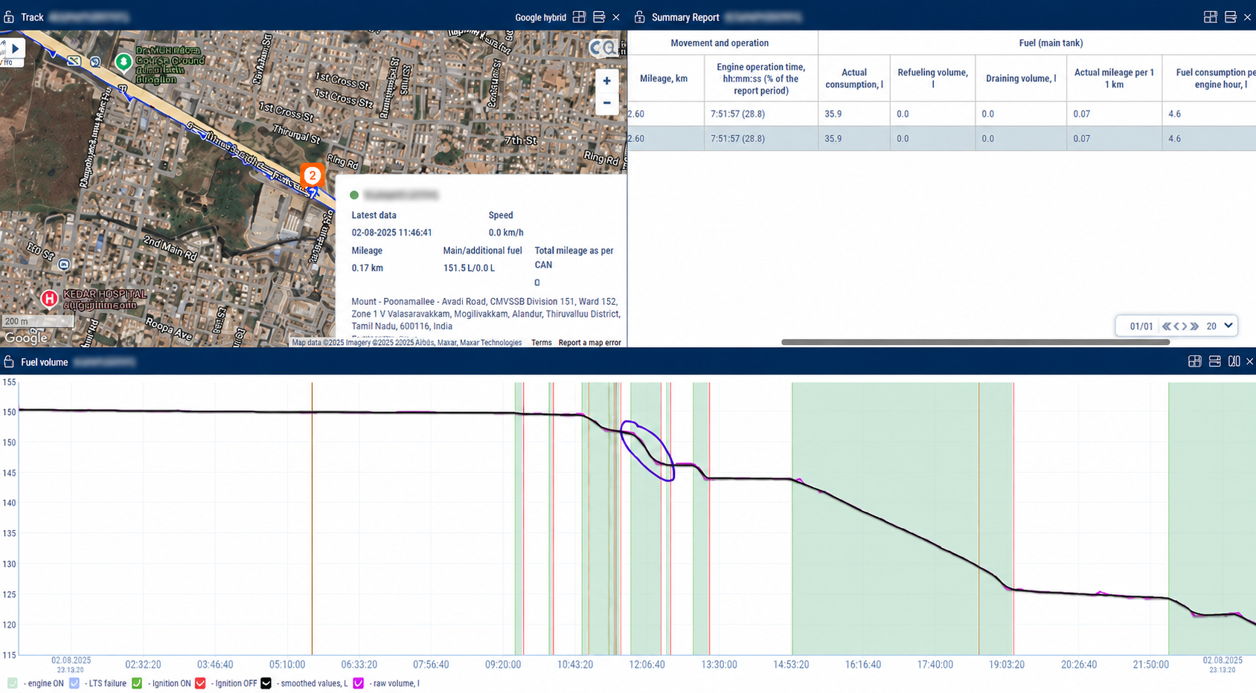
Task: Click the search icon on the map
Action: pyautogui.click(x=610, y=48)
